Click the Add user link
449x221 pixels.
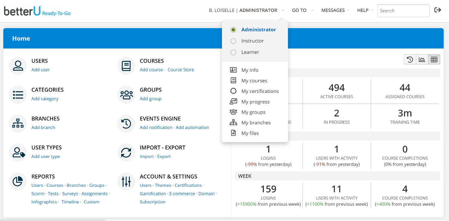pyautogui.click(x=40, y=70)
